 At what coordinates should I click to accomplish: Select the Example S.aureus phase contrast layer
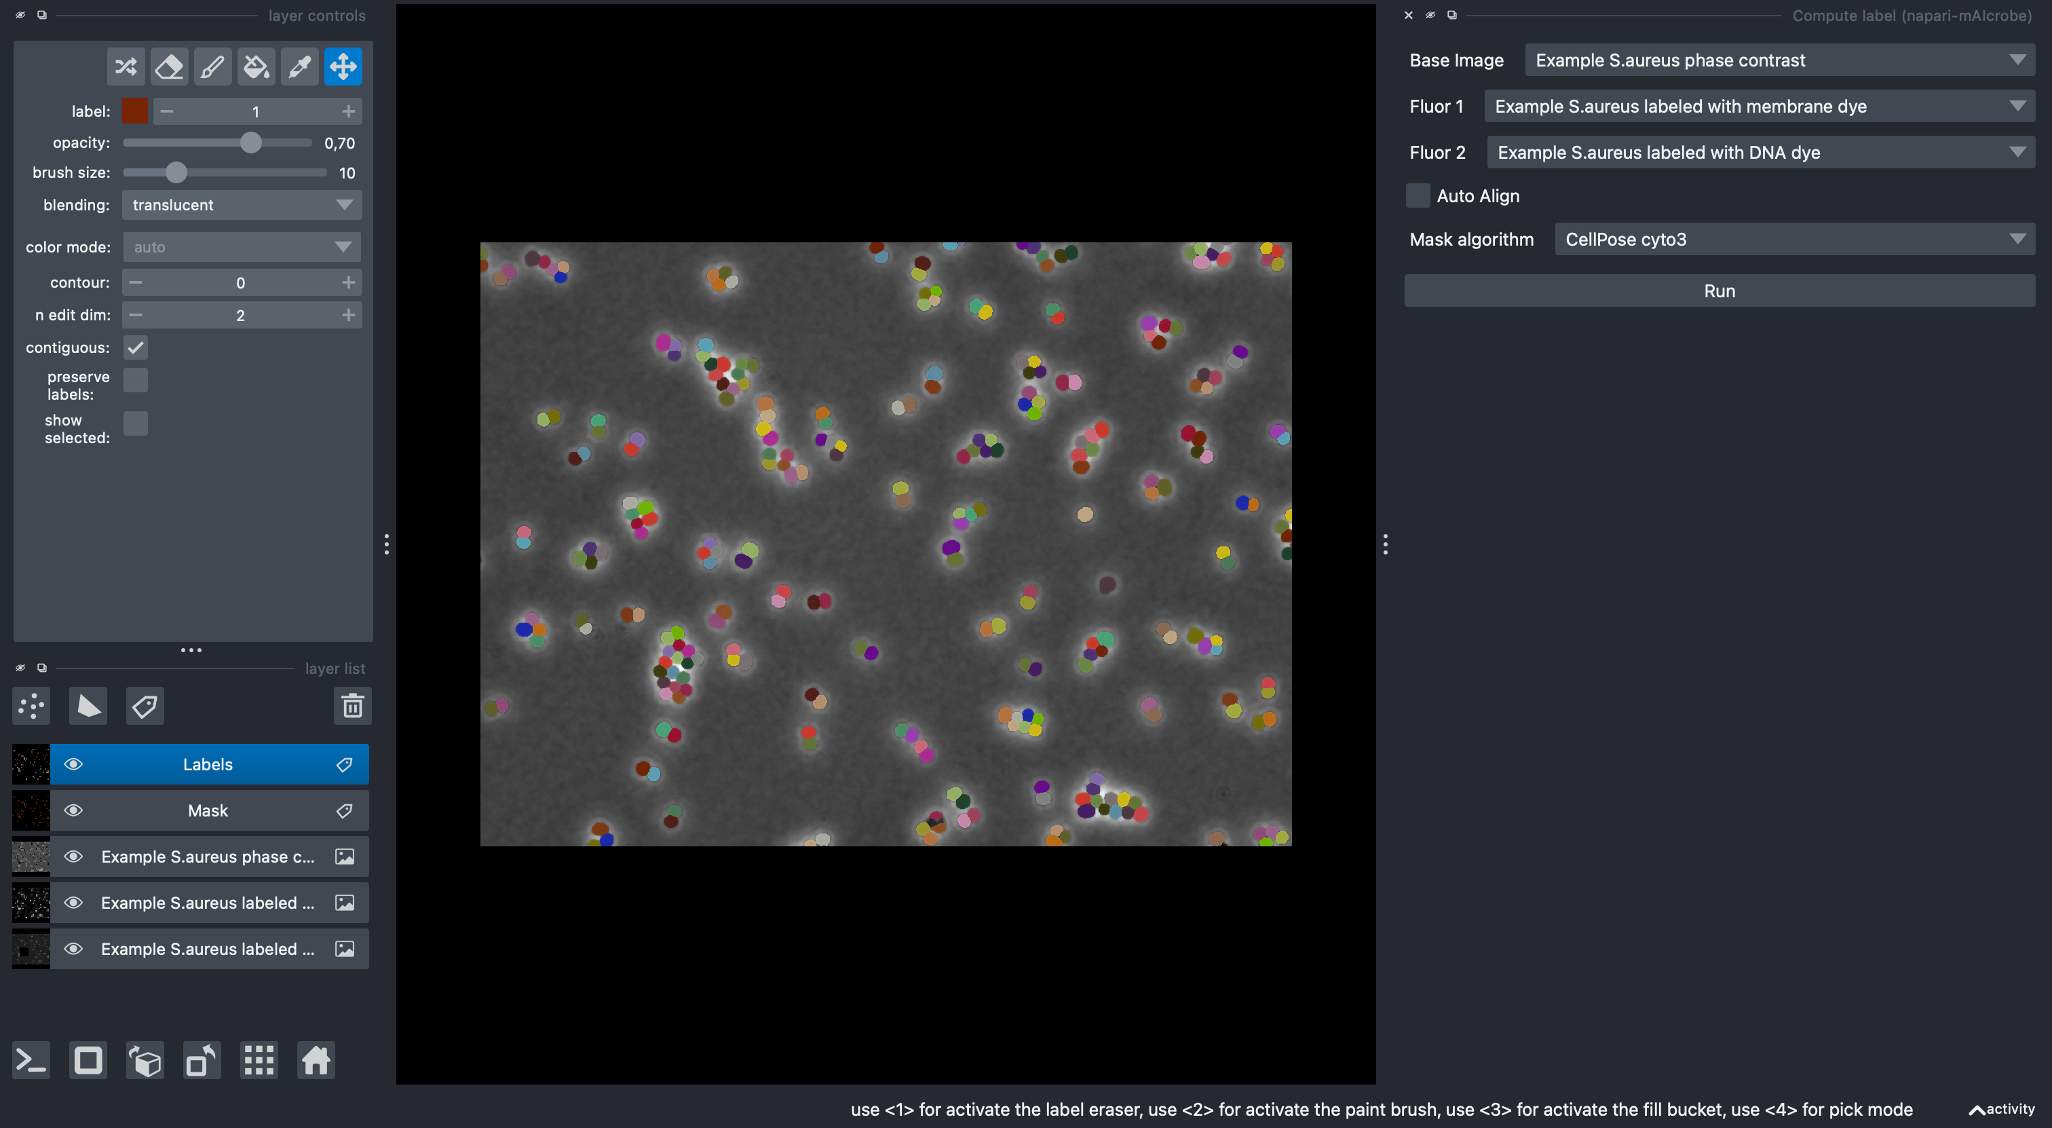[207, 857]
